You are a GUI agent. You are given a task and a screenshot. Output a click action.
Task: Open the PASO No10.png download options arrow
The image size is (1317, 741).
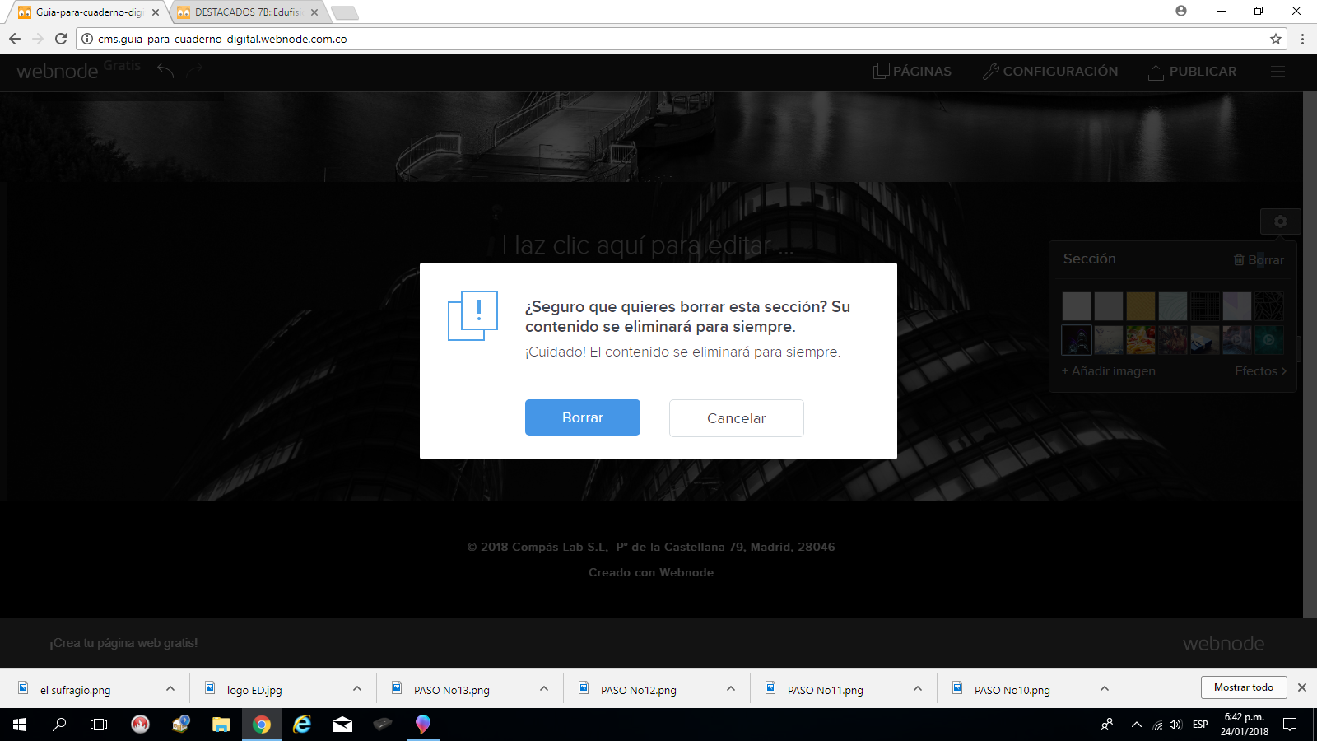(x=1105, y=689)
